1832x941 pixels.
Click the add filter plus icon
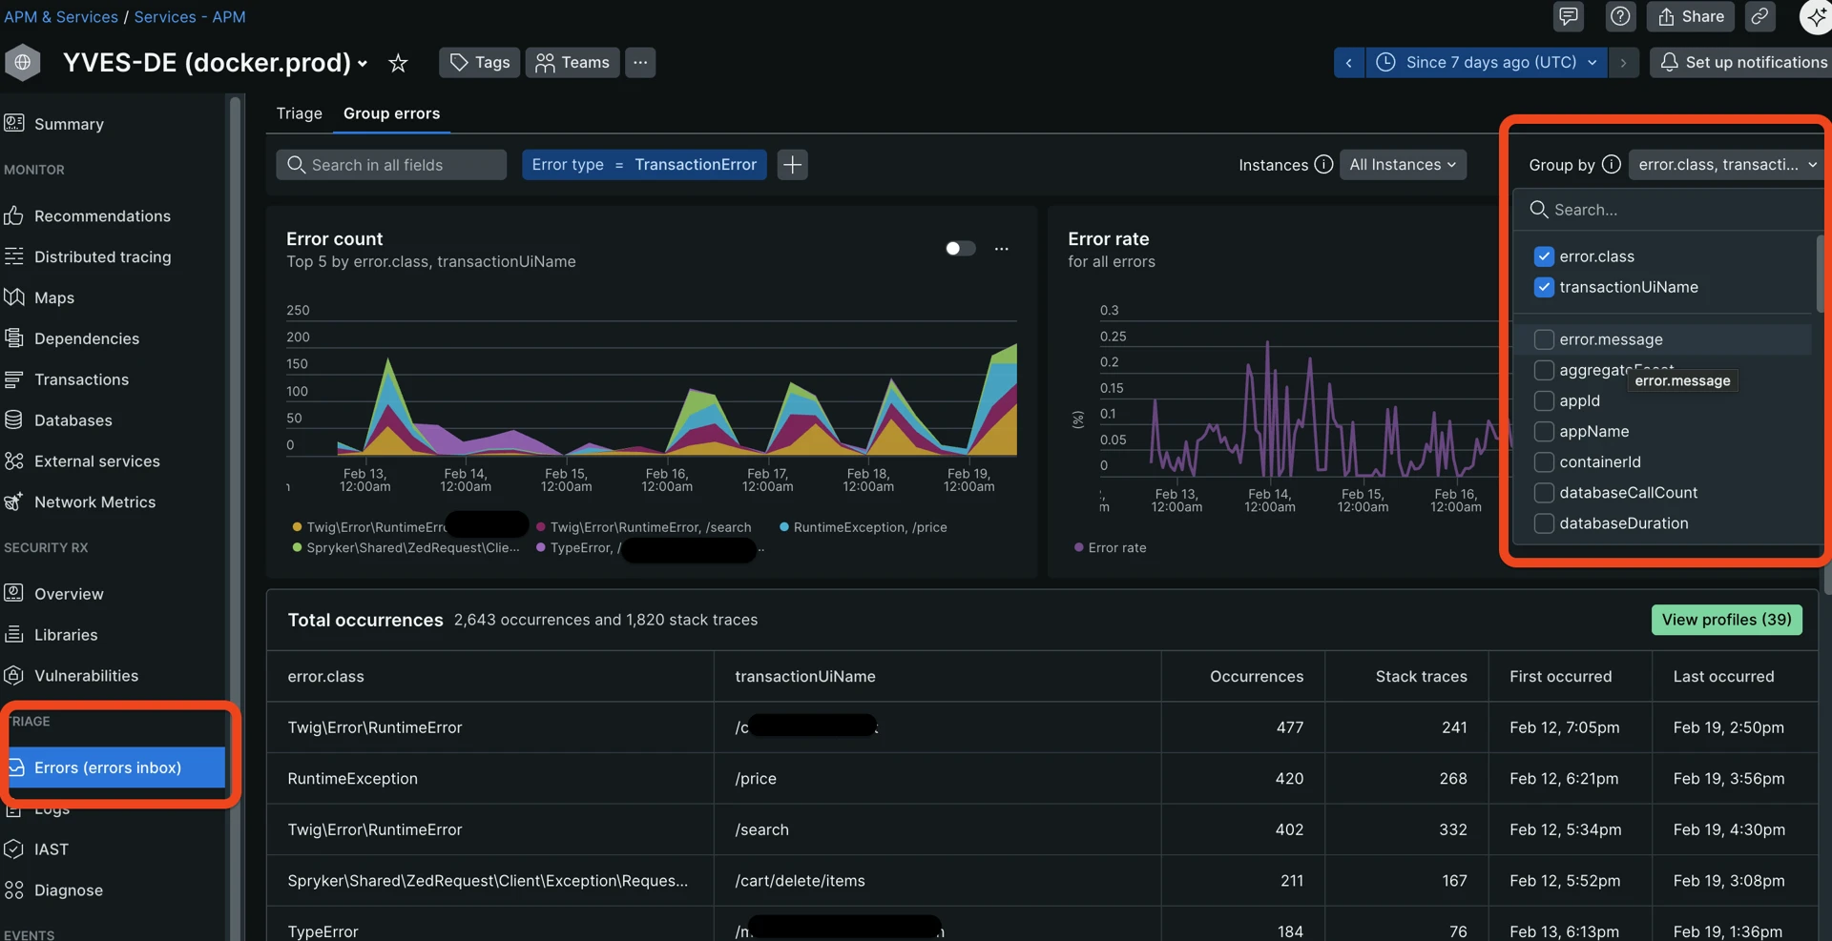click(x=792, y=165)
